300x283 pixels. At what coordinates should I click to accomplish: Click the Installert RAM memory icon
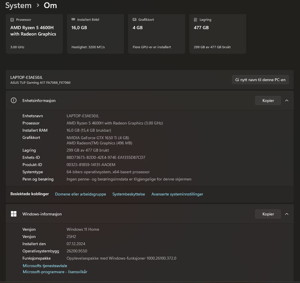pyautogui.click(x=73, y=19)
